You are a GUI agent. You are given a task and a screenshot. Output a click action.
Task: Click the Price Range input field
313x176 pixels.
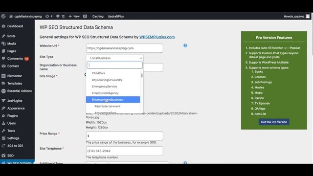tap(124, 136)
